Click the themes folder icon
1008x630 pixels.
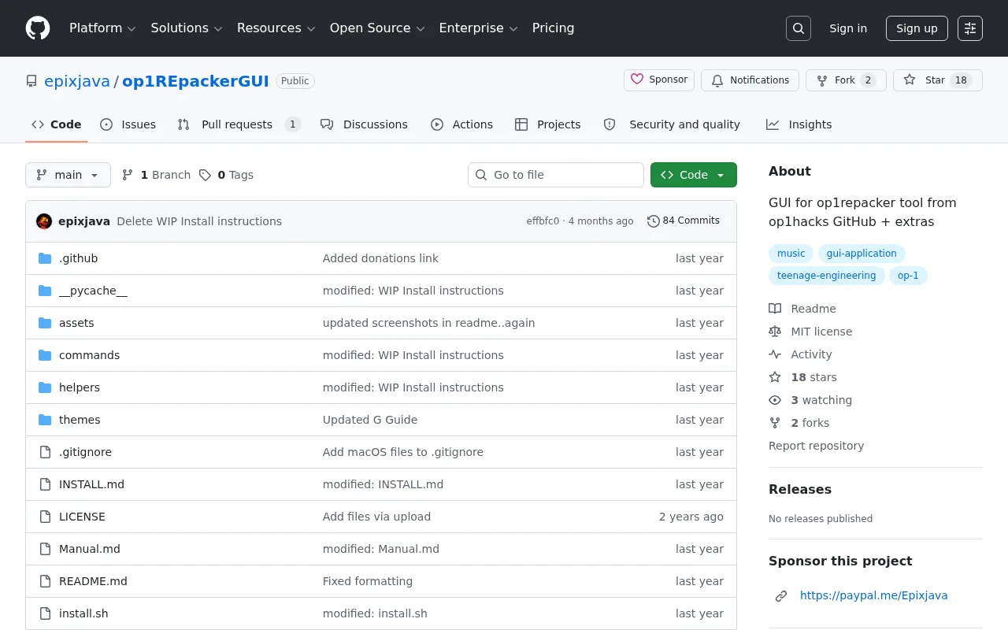click(45, 420)
